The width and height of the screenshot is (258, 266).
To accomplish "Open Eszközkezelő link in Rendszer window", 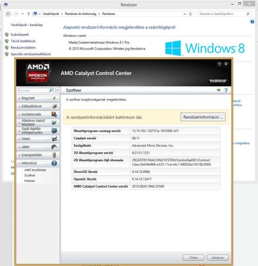I will coord(20,35).
